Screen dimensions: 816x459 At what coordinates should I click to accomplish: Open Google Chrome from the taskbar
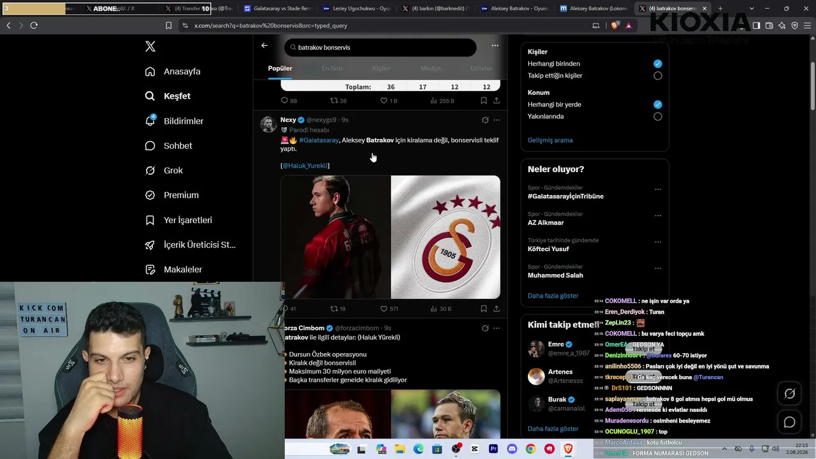(x=530, y=449)
